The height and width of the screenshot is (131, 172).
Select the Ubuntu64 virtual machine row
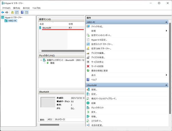[x=62, y=28]
